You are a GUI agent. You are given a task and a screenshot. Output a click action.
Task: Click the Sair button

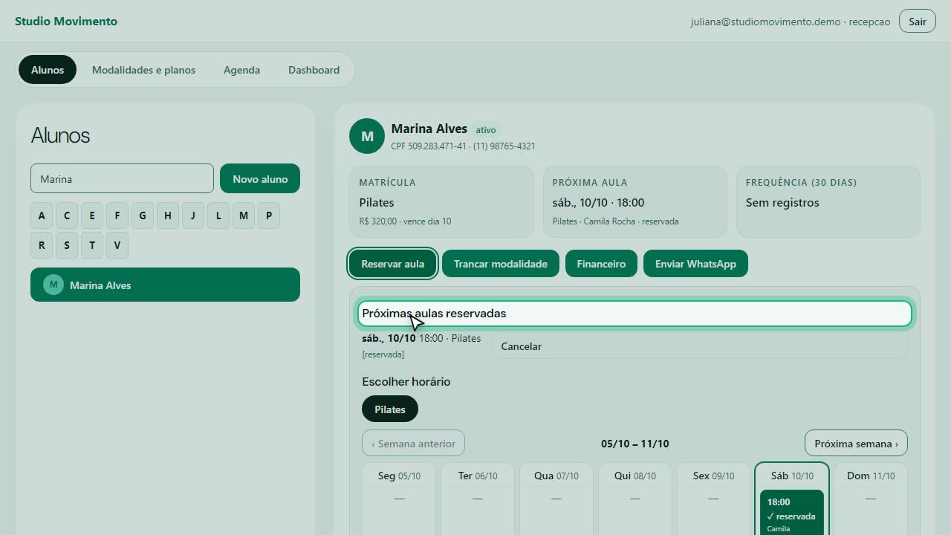pyautogui.click(x=918, y=22)
